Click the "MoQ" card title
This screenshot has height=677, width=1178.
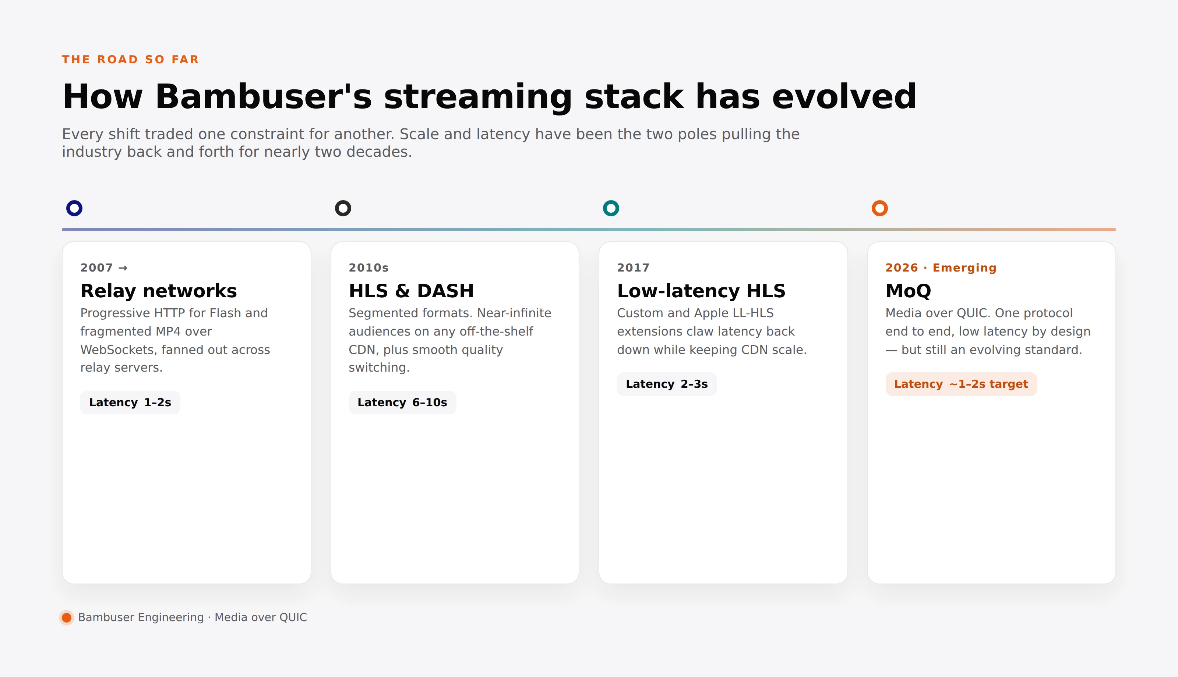pyautogui.click(x=908, y=291)
